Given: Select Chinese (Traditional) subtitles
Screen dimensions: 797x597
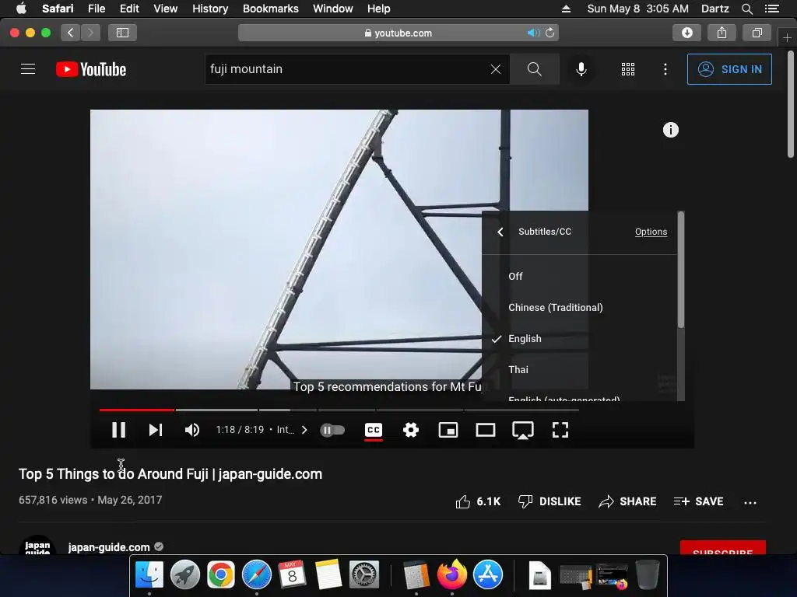Looking at the screenshot, I should [x=579, y=307].
